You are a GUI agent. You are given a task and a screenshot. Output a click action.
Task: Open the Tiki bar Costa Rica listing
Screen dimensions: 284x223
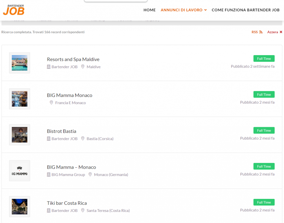tap(67, 203)
